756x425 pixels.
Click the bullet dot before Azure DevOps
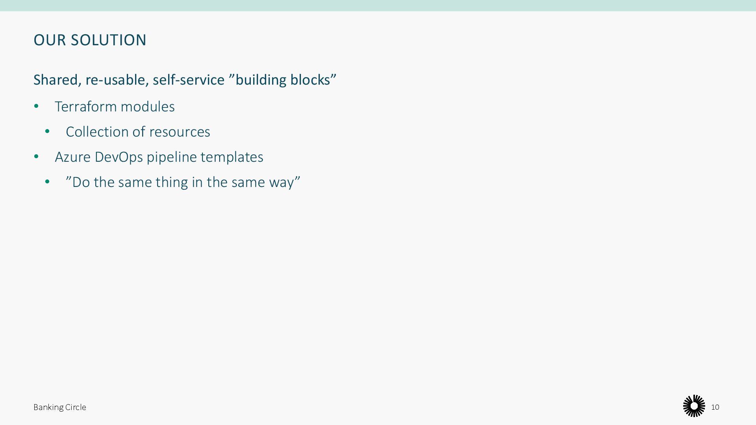(36, 157)
